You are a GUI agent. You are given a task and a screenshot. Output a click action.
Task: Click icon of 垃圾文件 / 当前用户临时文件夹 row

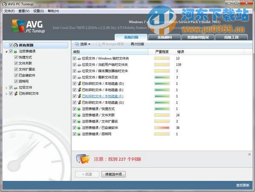point(79,65)
